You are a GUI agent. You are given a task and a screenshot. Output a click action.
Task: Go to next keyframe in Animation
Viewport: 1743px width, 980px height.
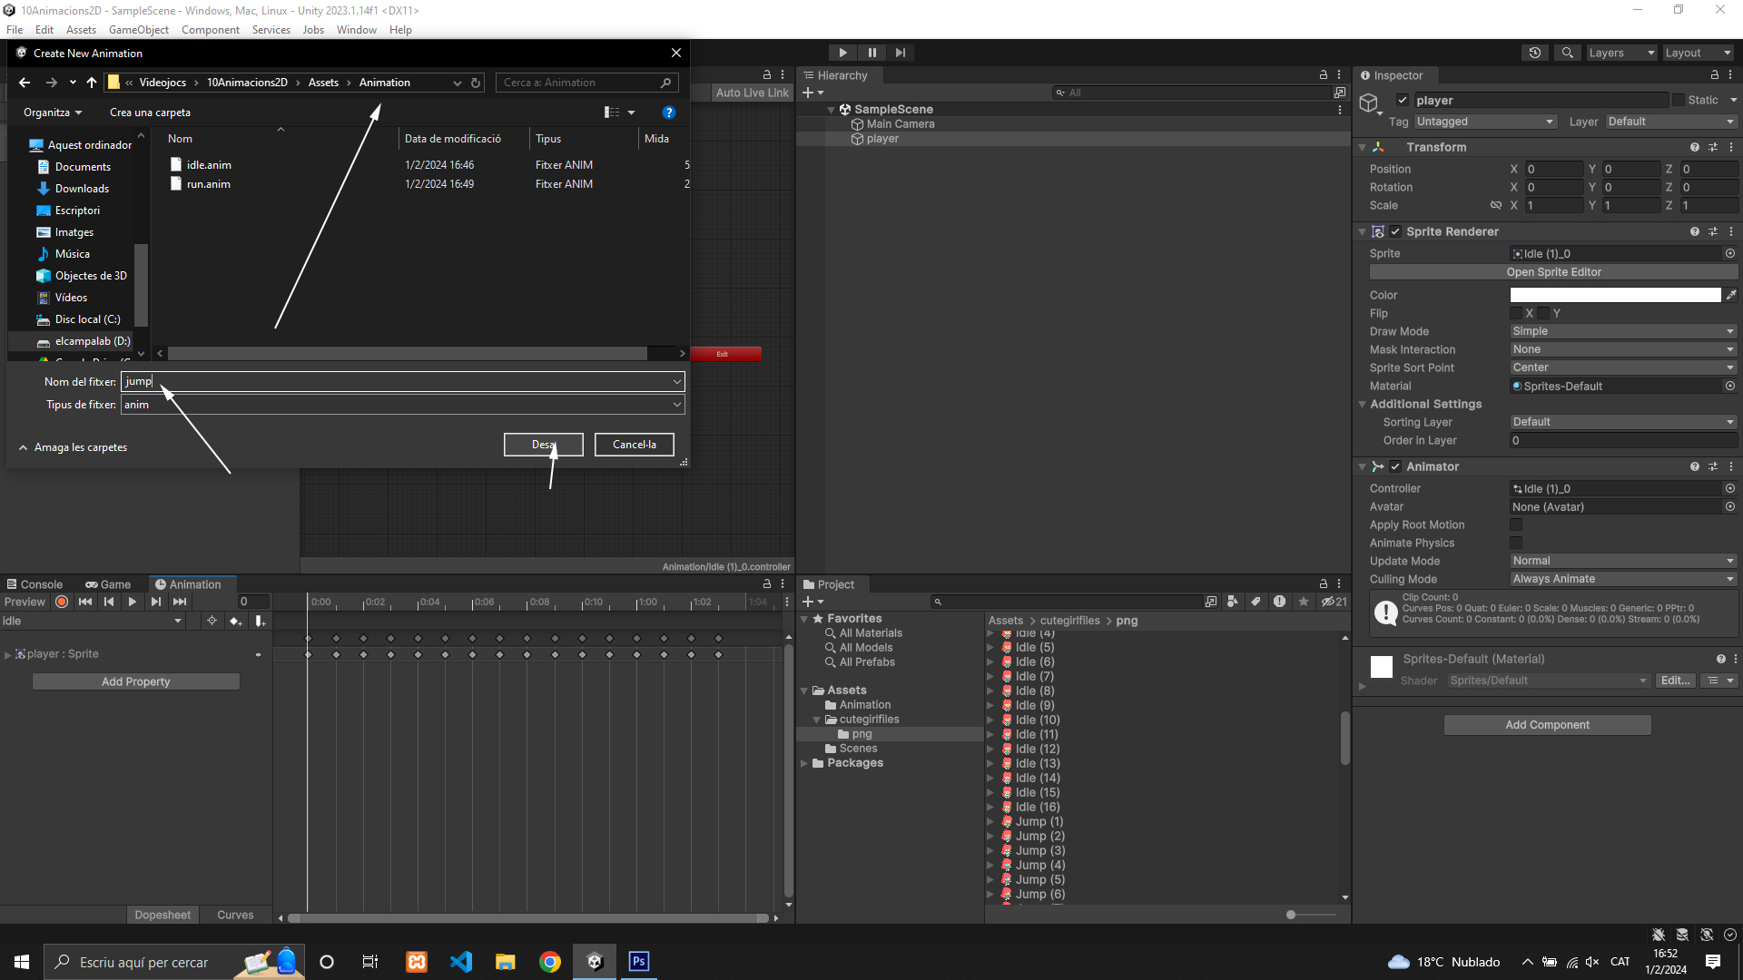pyautogui.click(x=156, y=602)
